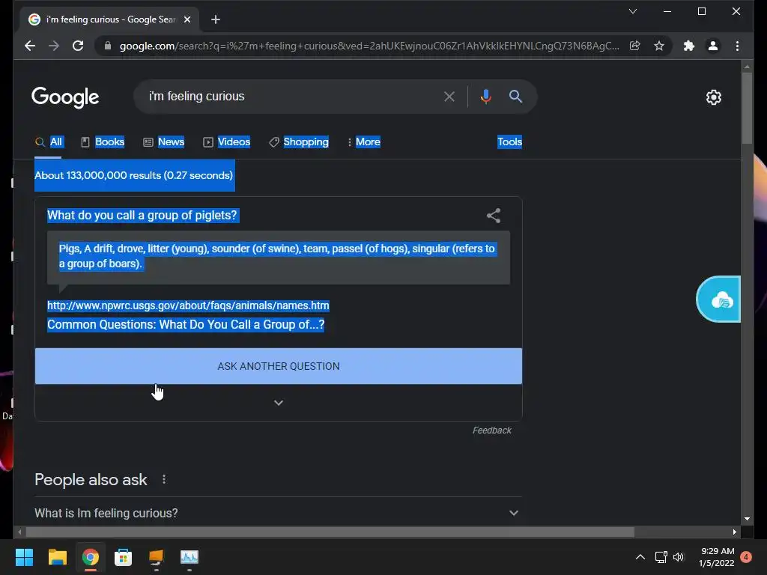Open a new browser tab
The width and height of the screenshot is (767, 575).
coord(216,19)
